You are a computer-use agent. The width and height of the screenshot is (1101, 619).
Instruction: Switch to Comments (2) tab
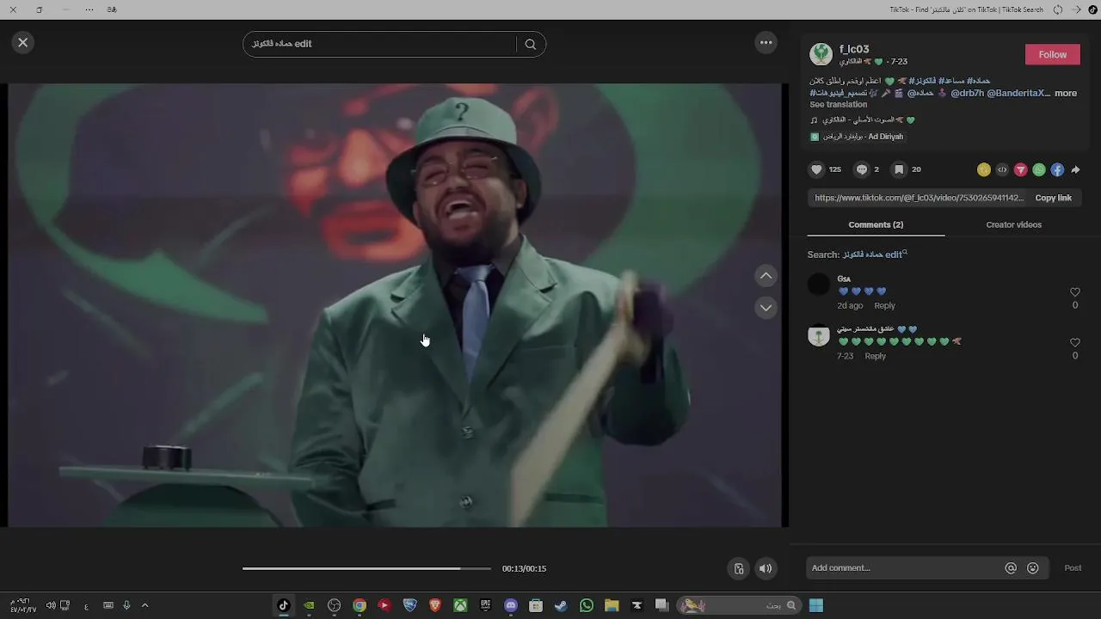[x=876, y=224]
